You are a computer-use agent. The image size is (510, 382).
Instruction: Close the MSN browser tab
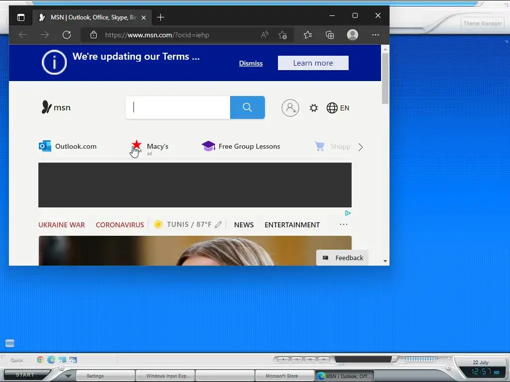pos(143,17)
